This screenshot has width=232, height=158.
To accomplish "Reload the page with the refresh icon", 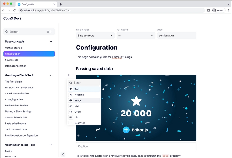I will pyautogui.click(x=14, y=10).
